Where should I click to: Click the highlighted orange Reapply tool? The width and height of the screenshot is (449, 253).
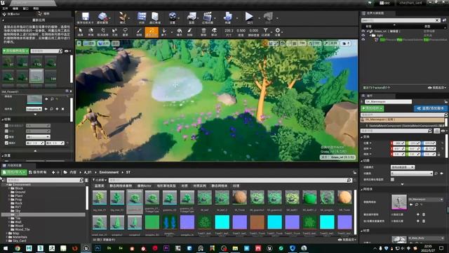point(152,32)
